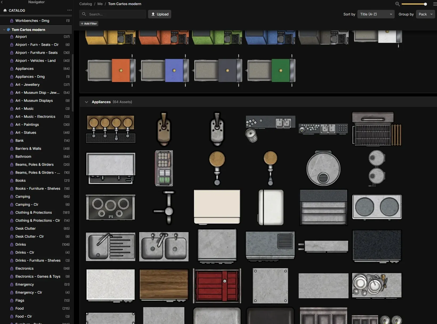Click the Upload button
437x324 pixels.
tap(160, 14)
